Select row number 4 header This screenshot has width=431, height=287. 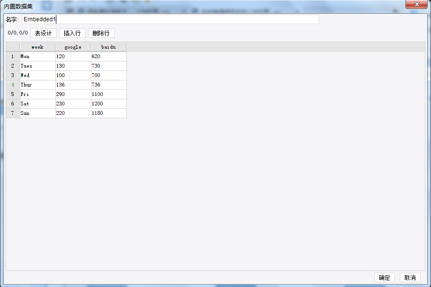13,85
